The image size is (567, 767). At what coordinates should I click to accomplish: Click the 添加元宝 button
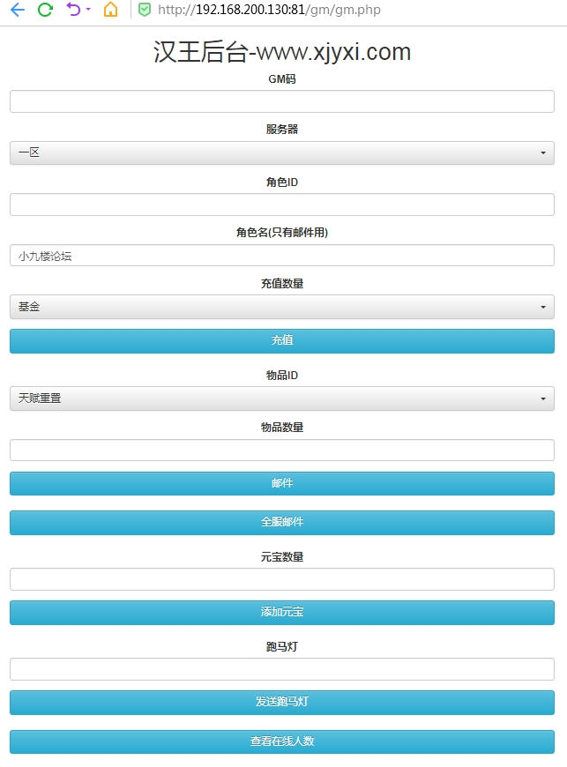(x=281, y=612)
